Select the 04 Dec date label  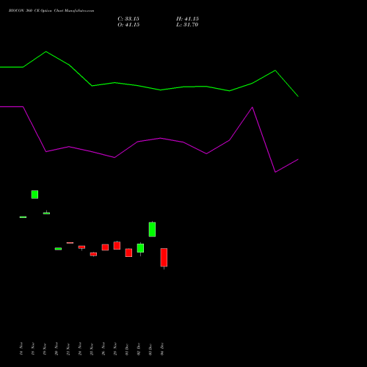[x=162, y=349]
